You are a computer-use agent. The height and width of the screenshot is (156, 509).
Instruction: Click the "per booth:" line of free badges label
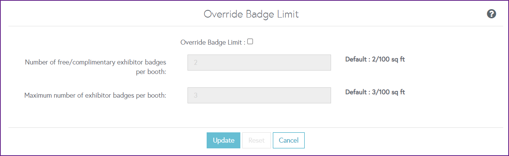point(151,72)
